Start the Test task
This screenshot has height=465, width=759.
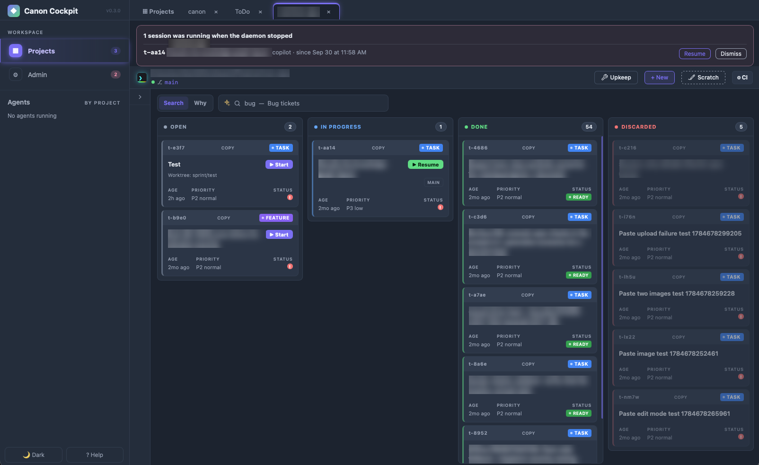click(x=279, y=165)
